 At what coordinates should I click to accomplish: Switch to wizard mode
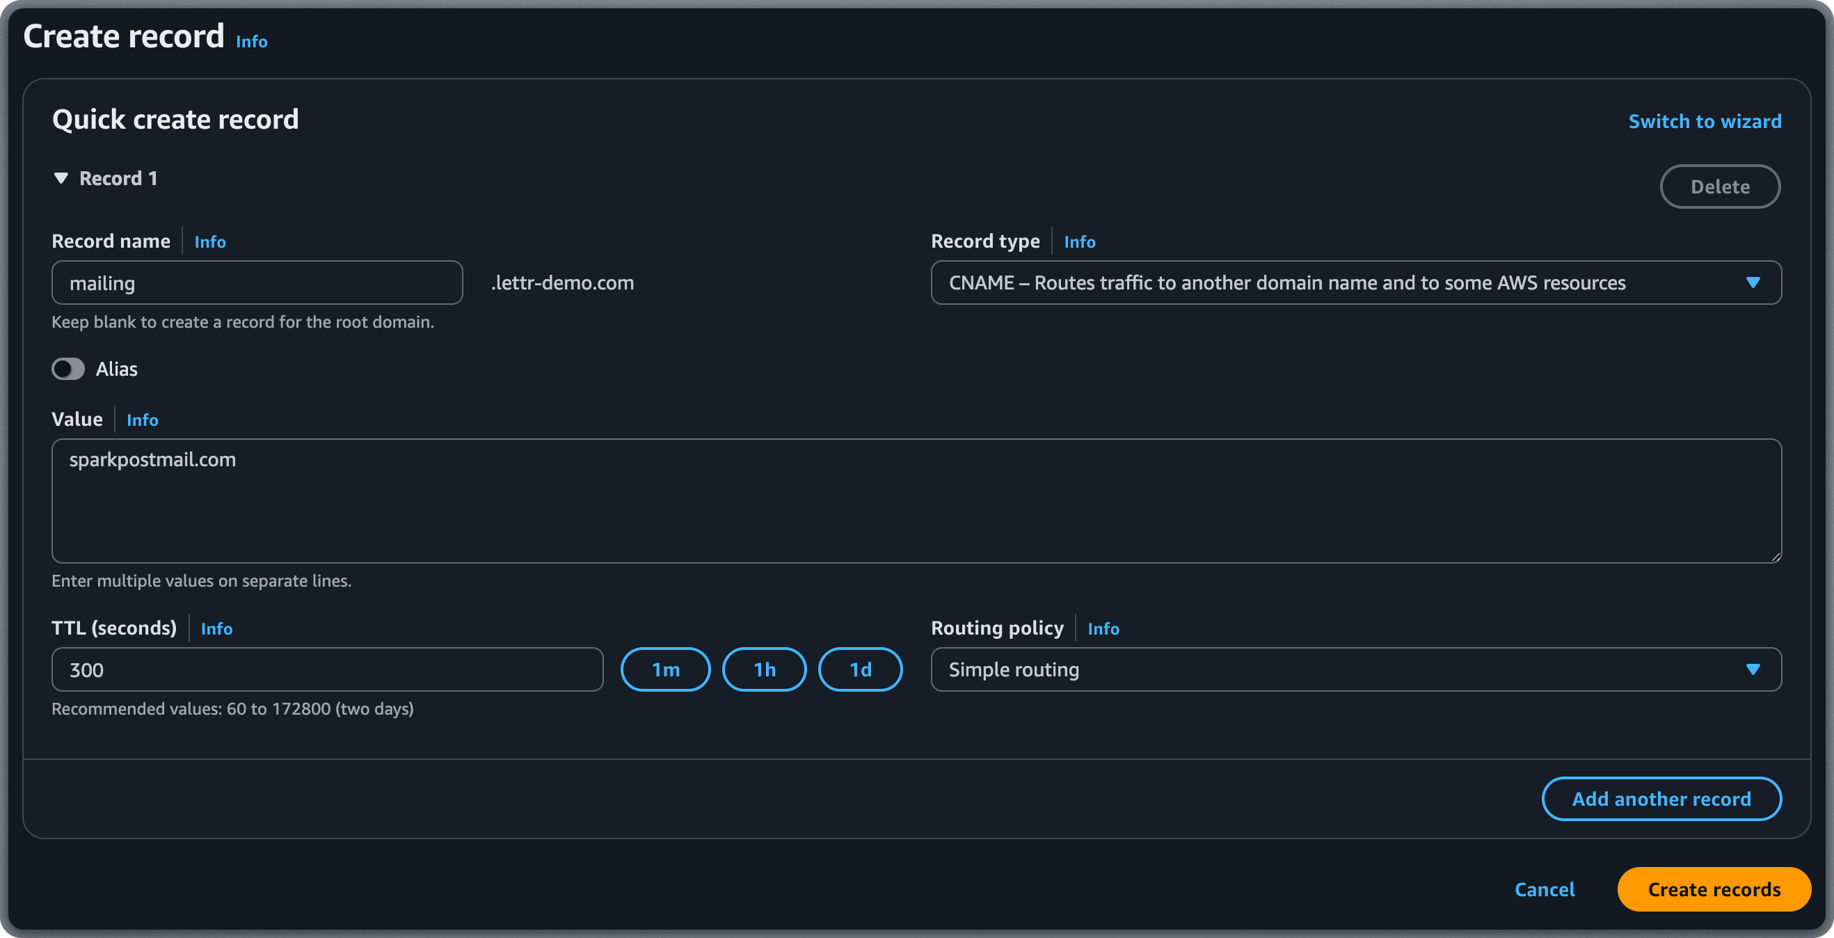[1705, 121]
